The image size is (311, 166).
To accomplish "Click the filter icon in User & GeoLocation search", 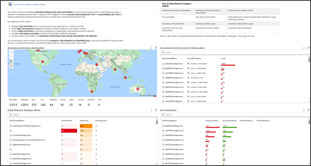I will tap(163, 53).
